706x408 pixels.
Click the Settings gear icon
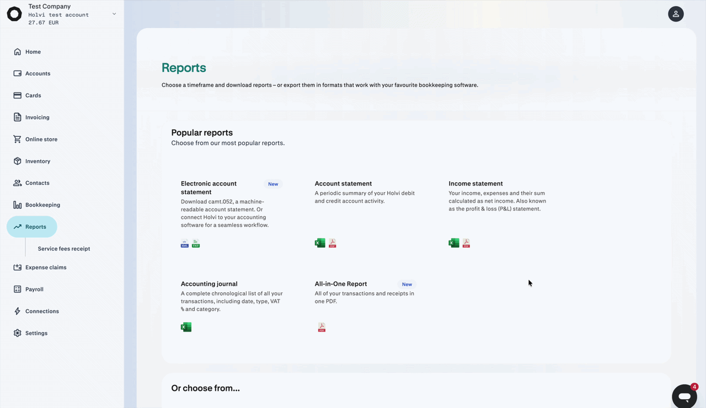(18, 333)
